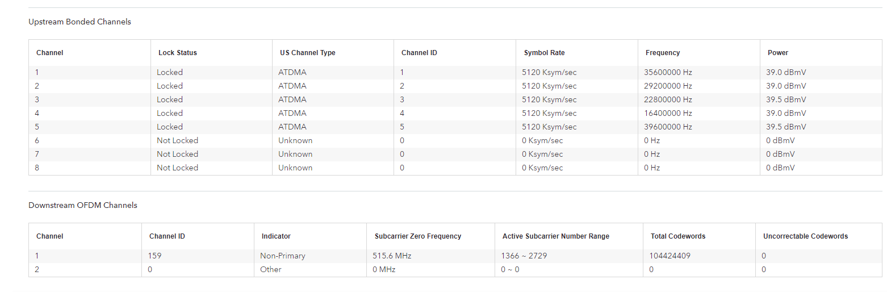Click 0 Hz frequency in channel 7 row
Image resolution: width=887 pixels, height=292 pixels.
pyautogui.click(x=652, y=154)
